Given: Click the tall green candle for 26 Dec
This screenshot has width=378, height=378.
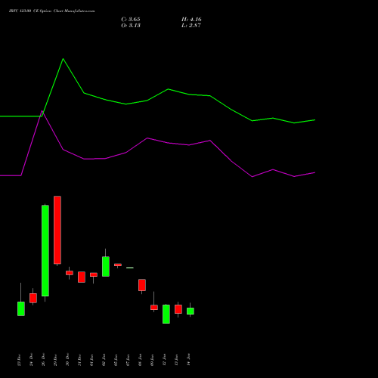Looking at the screenshot, I should click(x=45, y=251).
